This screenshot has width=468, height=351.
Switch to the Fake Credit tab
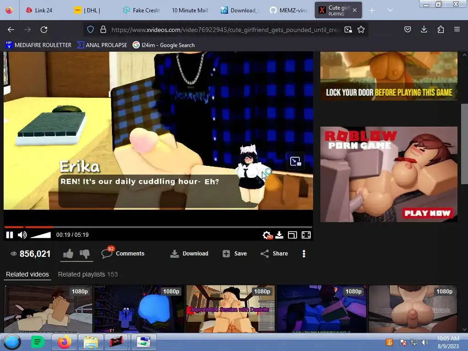click(x=142, y=10)
